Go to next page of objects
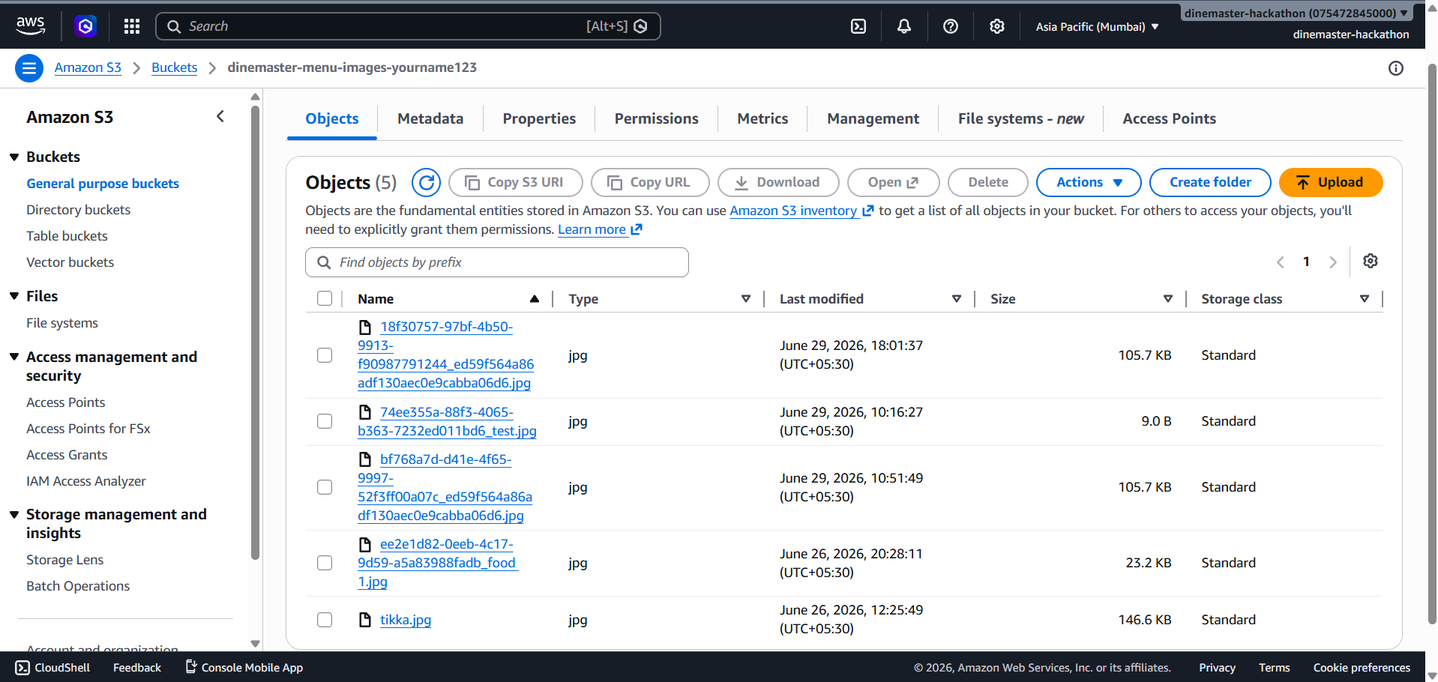The image size is (1438, 682). tap(1333, 262)
